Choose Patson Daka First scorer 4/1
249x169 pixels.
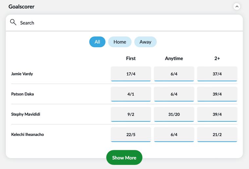point(131,94)
